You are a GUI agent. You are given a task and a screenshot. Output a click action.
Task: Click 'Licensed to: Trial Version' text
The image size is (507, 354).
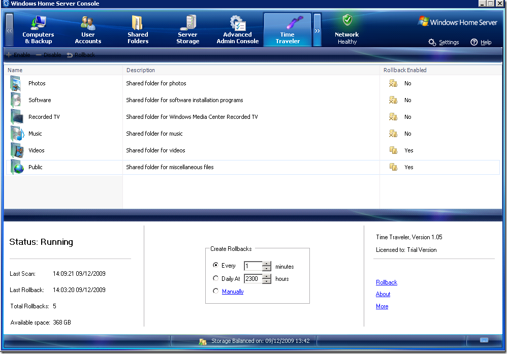point(406,250)
